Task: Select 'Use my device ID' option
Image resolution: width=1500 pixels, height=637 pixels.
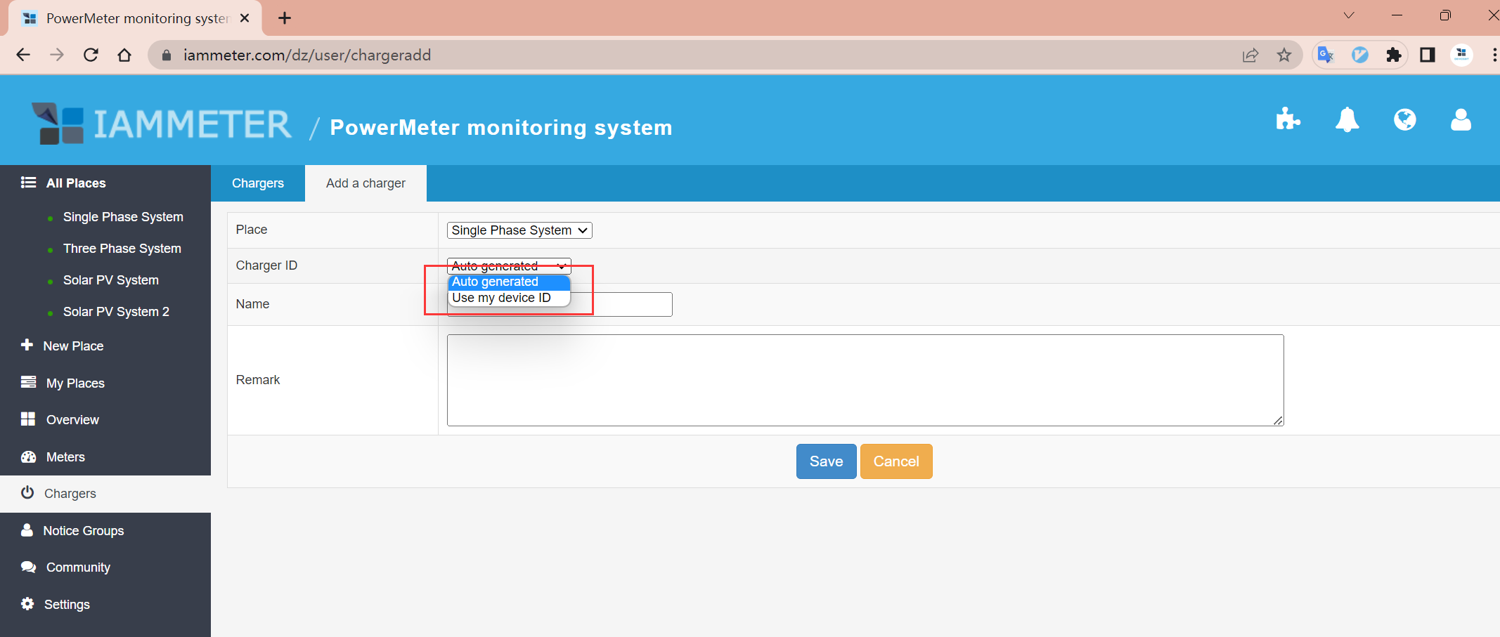Action: pos(501,298)
